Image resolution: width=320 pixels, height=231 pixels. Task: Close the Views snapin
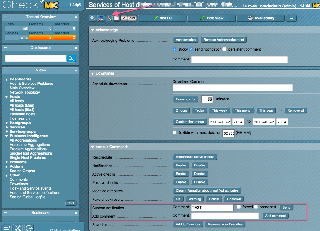[76, 70]
